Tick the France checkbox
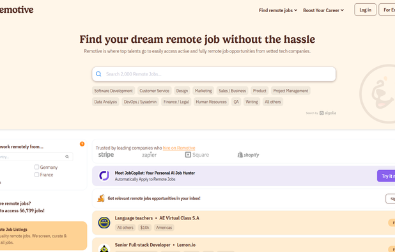This screenshot has width=395, height=252. click(37, 175)
